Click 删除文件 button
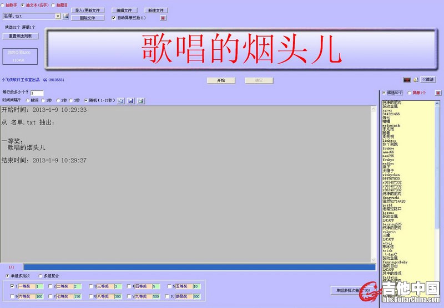This screenshot has width=444, height=308. tap(88, 18)
